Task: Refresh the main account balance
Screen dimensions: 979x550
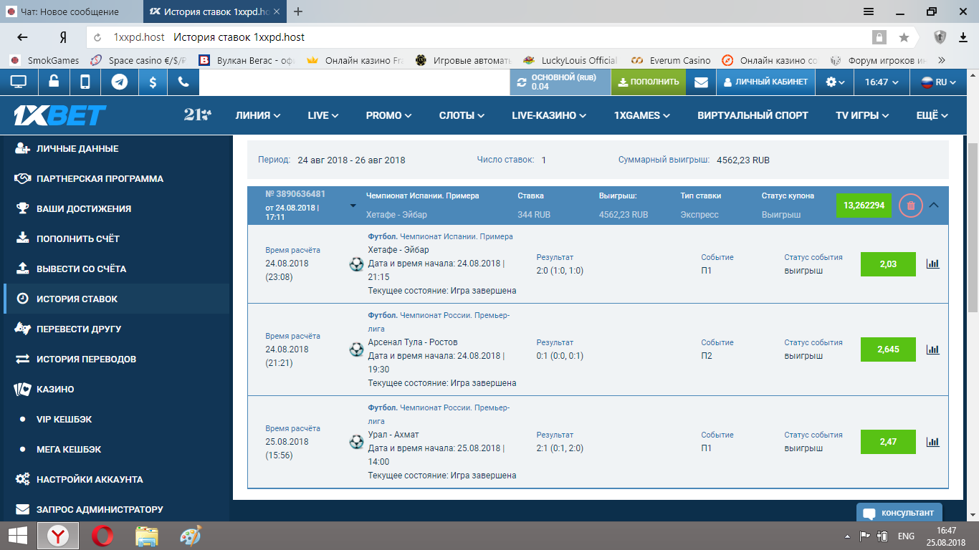Action: pyautogui.click(x=522, y=82)
